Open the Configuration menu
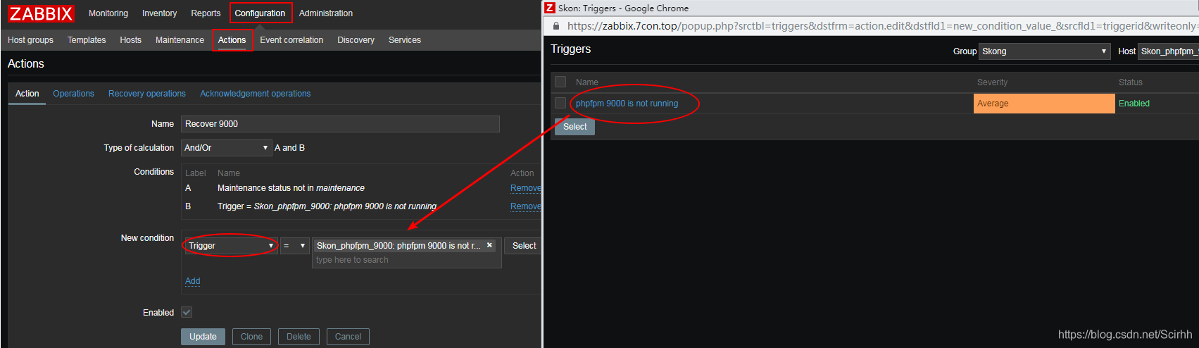 (x=260, y=13)
